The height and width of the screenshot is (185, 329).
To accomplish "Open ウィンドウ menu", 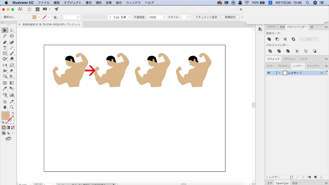I will click(133, 2).
